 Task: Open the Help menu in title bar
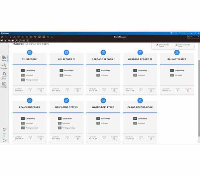[x=180, y=33]
